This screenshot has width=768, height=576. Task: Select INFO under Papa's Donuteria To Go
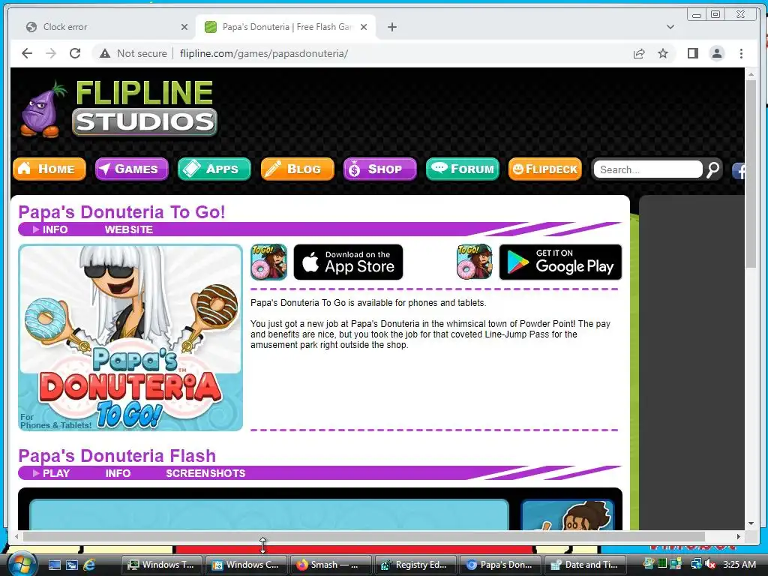(55, 229)
